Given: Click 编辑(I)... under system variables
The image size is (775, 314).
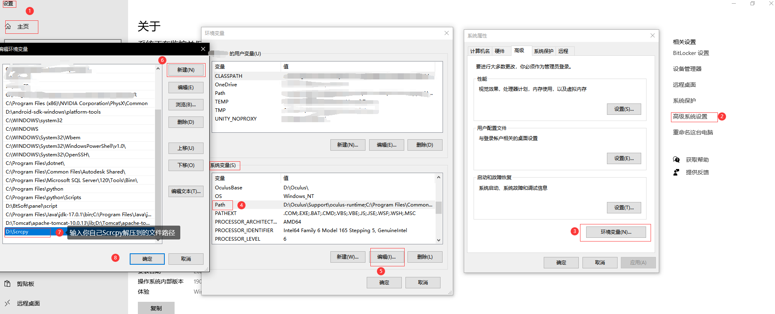Looking at the screenshot, I should (386, 257).
